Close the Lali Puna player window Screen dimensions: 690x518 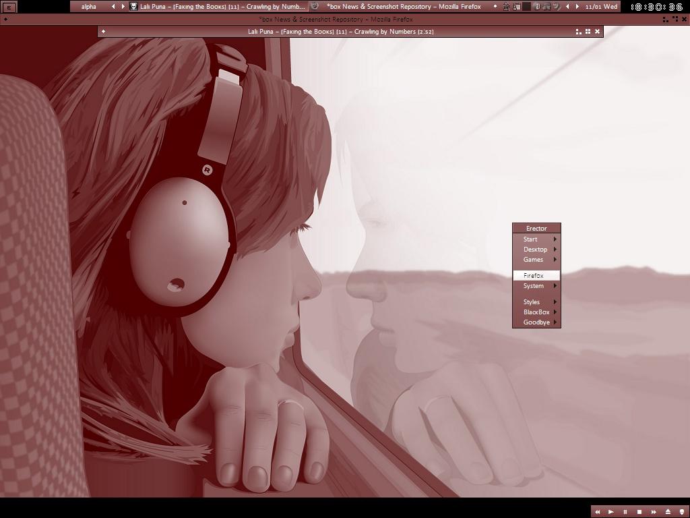(597, 32)
